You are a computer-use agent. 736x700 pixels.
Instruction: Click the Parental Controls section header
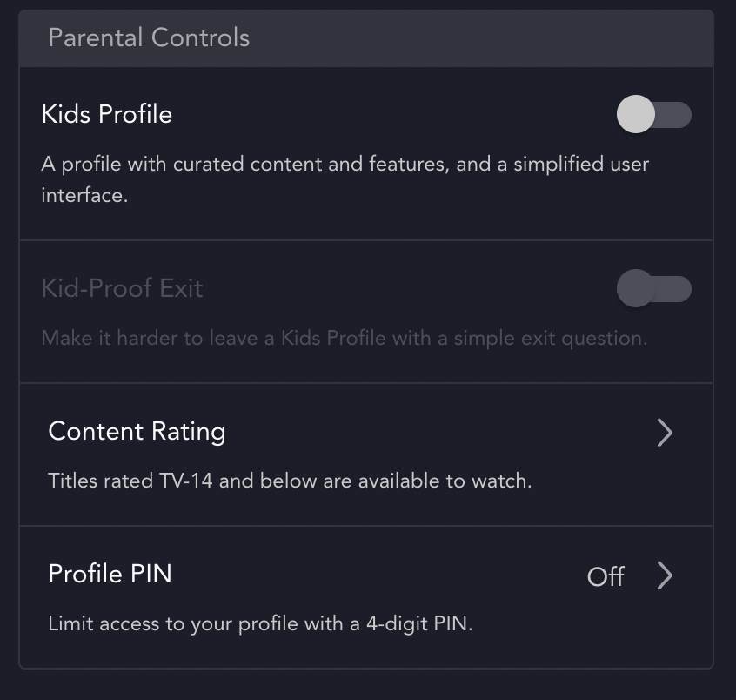click(x=148, y=38)
